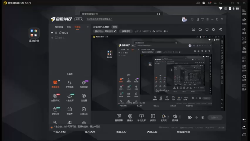Add a 多媒体 multimedia source
This screenshot has height=141, width=250.
click(153, 118)
